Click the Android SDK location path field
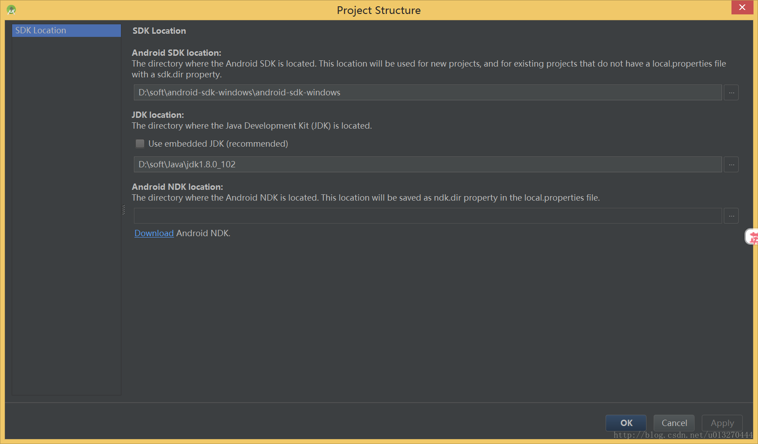The image size is (758, 444). (x=428, y=92)
